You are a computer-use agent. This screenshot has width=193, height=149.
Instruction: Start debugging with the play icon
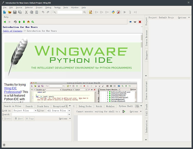tap(125, 12)
